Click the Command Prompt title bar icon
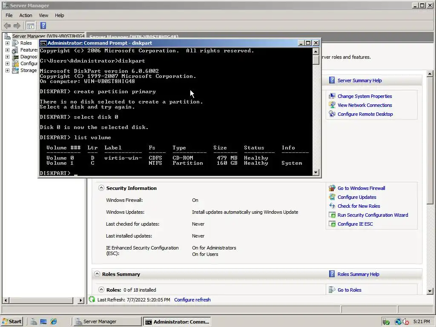Screen dimensions: 436x327 [43, 43]
